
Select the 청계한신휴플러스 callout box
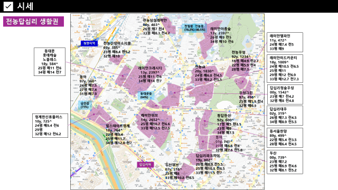click(50, 126)
